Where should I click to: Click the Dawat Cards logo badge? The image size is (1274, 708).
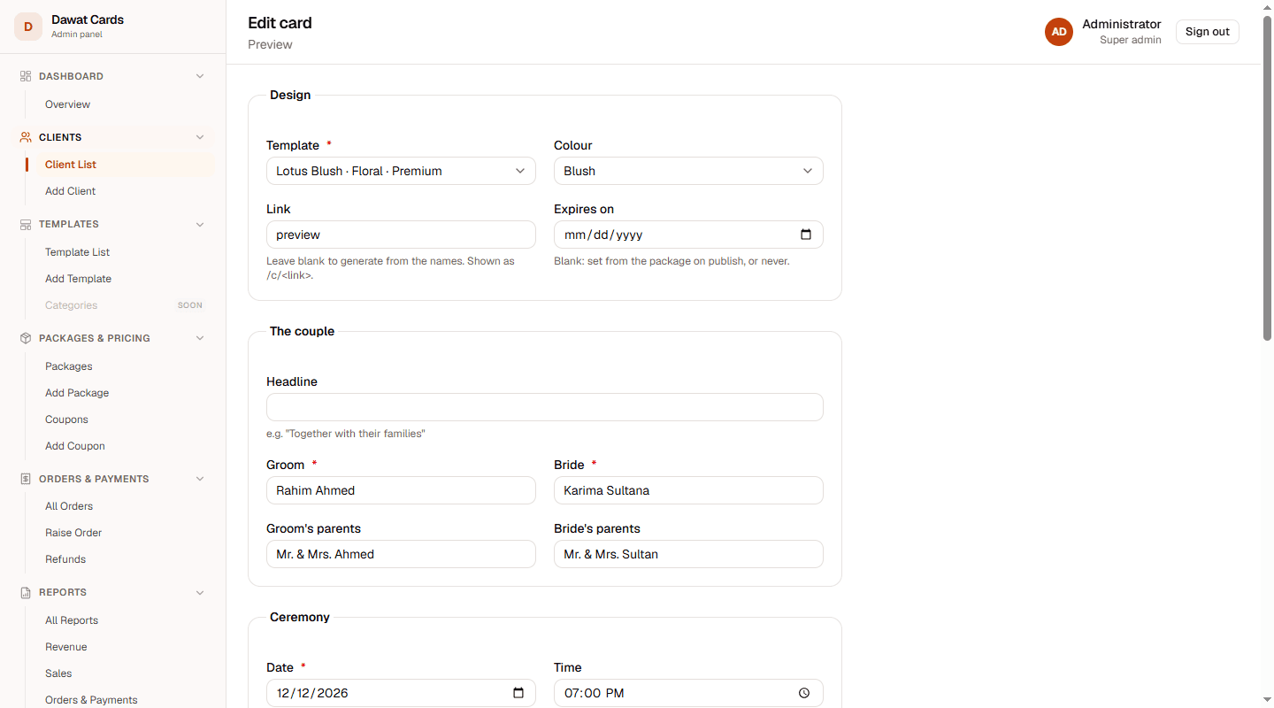[x=28, y=27]
